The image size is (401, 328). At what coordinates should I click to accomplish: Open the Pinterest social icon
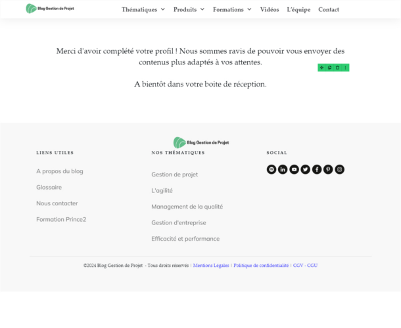pos(328,169)
